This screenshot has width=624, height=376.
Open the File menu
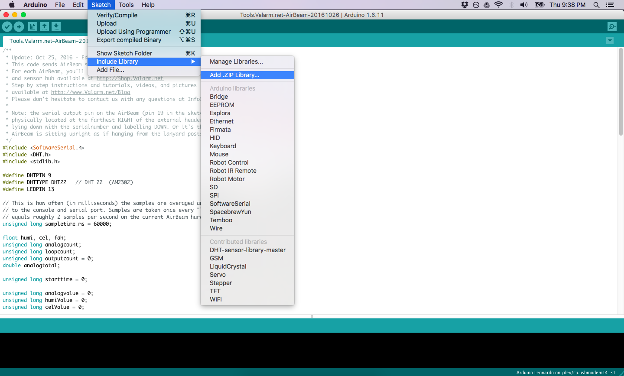(60, 5)
